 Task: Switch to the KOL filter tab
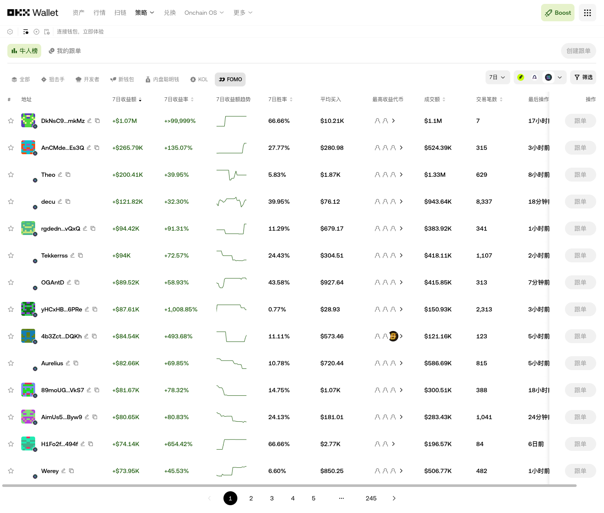199,79
